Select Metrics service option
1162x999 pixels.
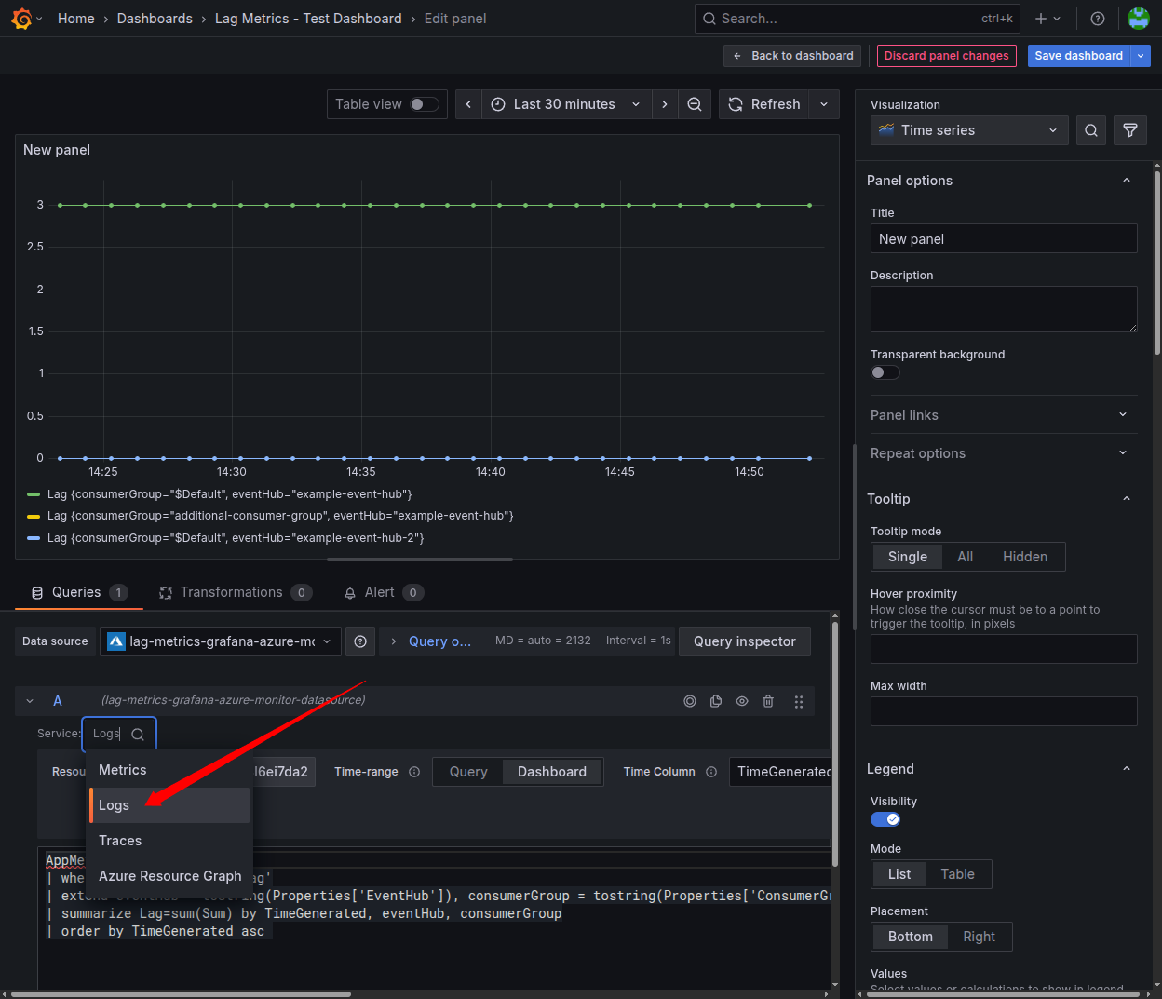[169, 770]
